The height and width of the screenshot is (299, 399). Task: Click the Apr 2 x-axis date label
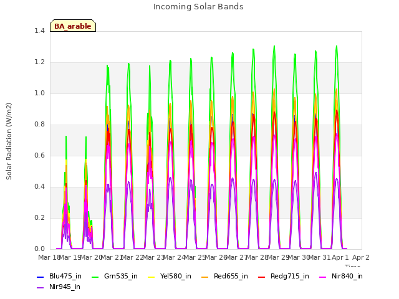(x=361, y=258)
